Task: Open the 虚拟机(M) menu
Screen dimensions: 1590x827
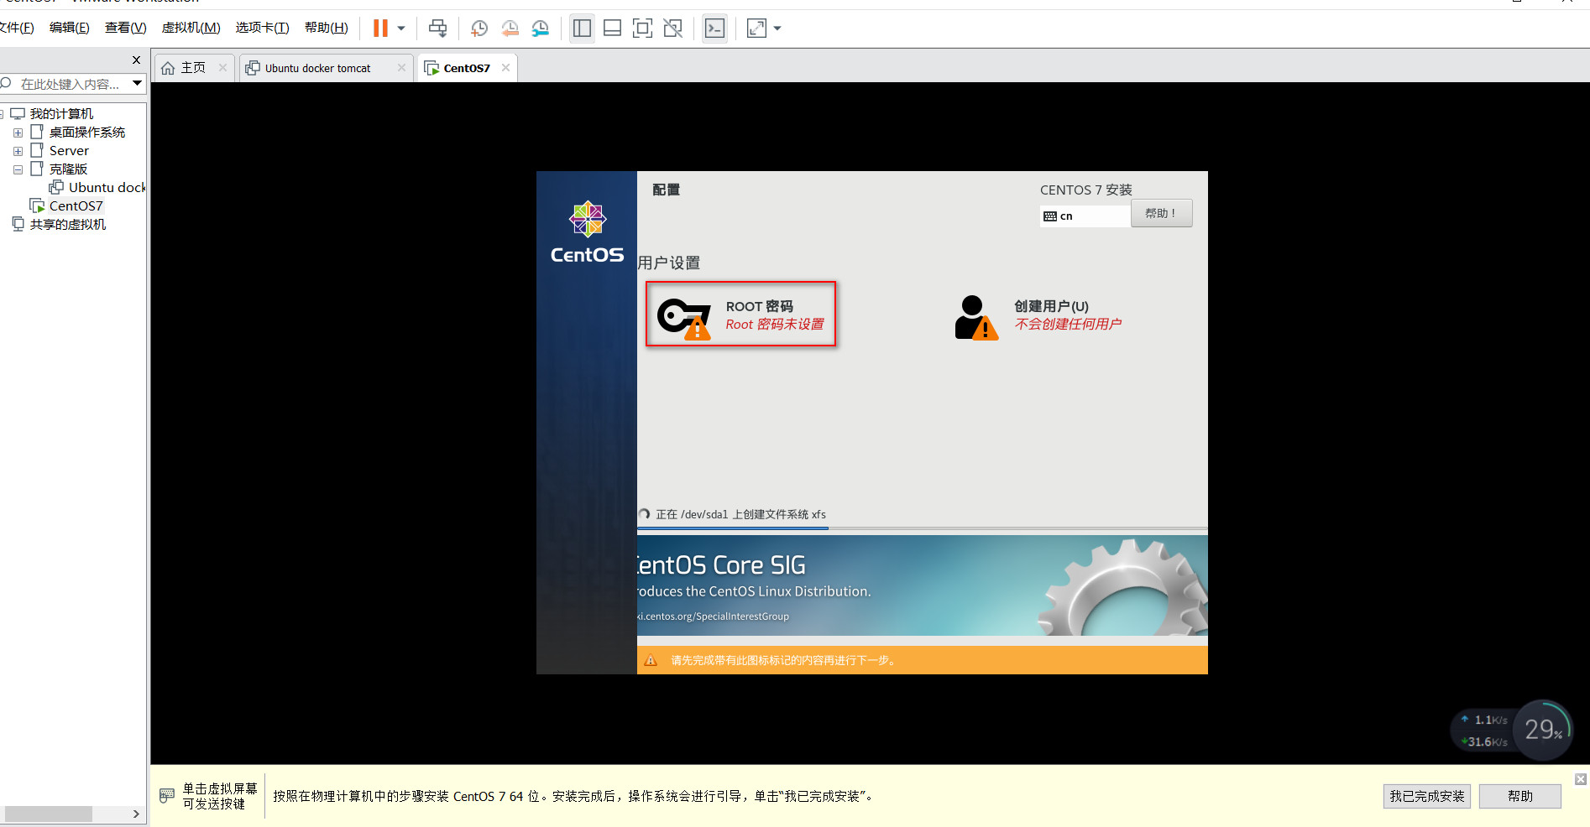Action: click(x=191, y=28)
